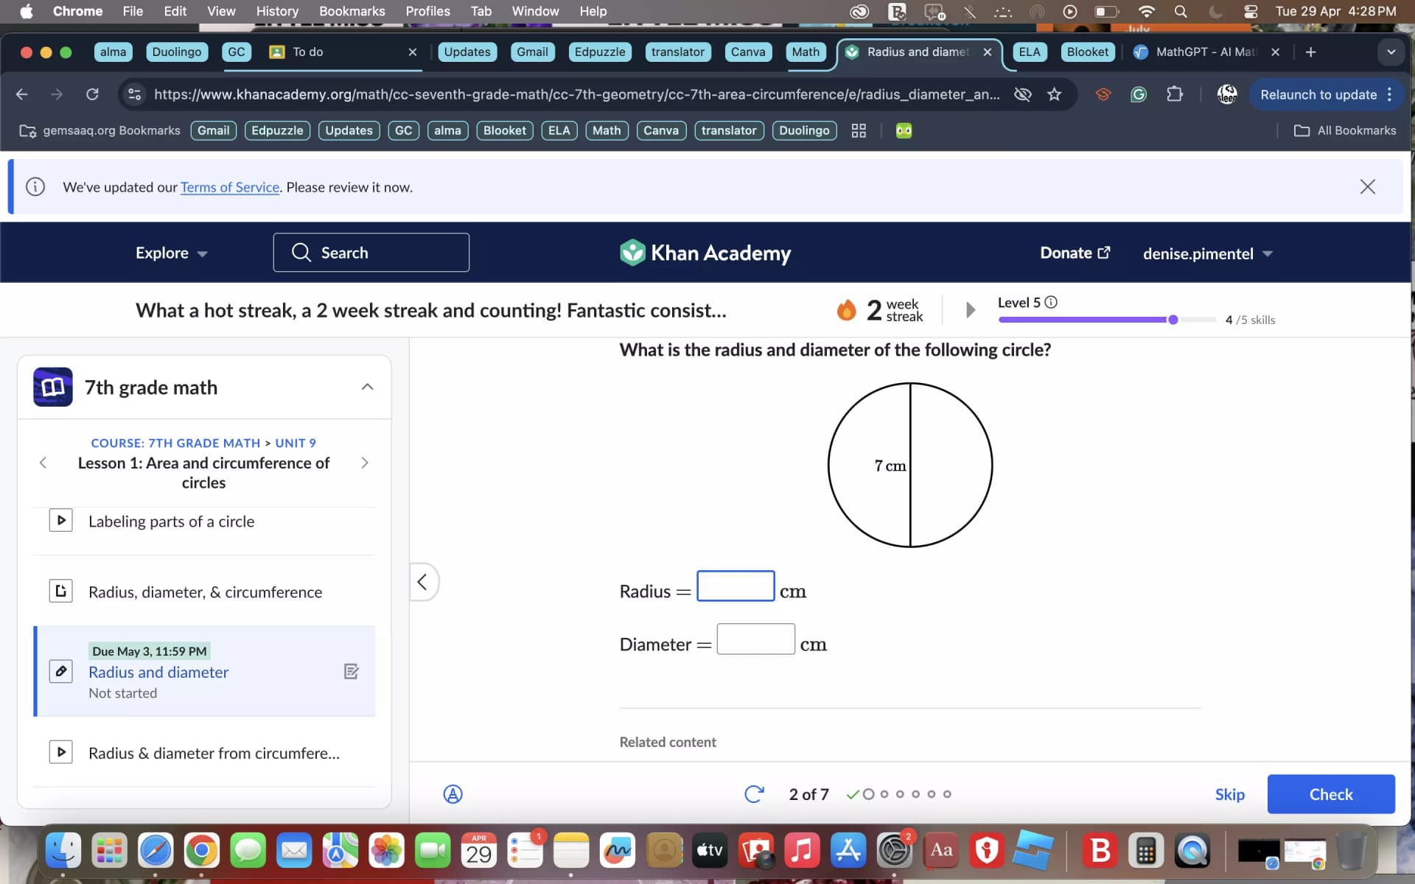Click the Donate link

coord(1075,253)
